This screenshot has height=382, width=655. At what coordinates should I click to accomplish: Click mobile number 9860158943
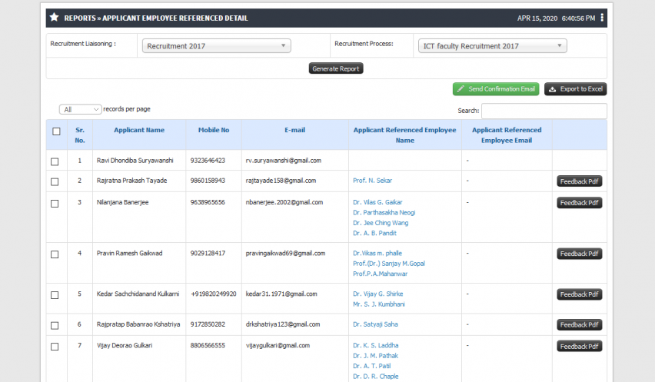point(208,181)
